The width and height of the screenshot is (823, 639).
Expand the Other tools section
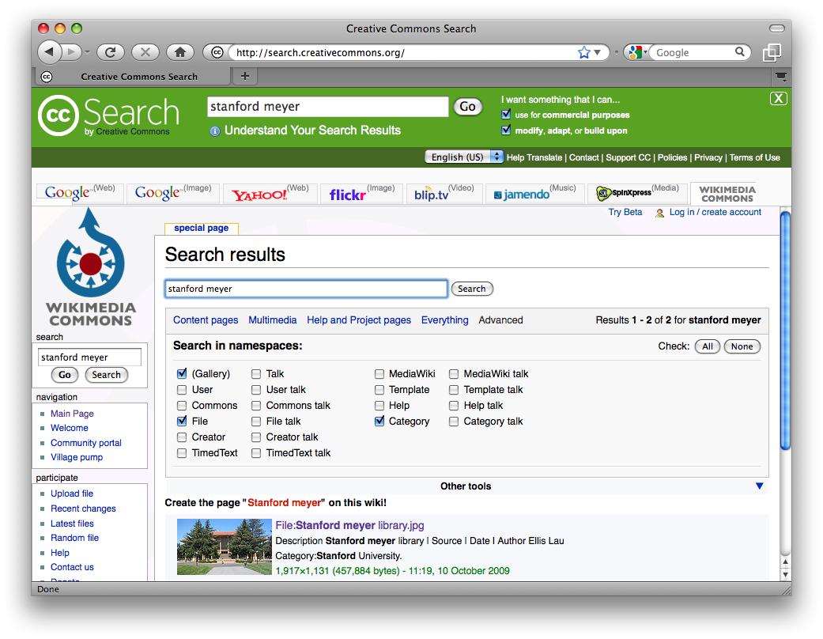click(759, 486)
